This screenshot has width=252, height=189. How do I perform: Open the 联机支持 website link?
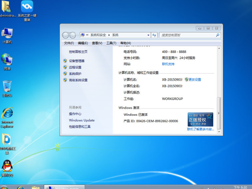(x=168, y=64)
